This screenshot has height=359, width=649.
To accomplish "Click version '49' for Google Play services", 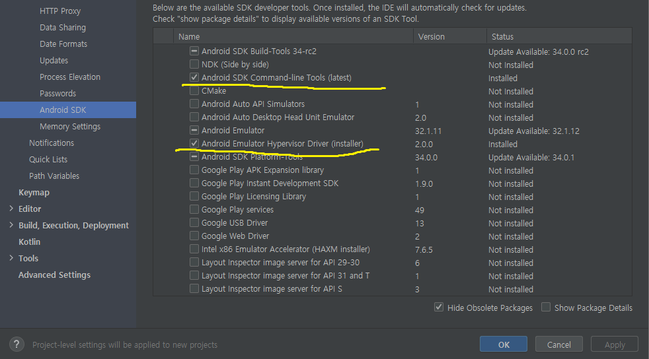I will tap(419, 211).
